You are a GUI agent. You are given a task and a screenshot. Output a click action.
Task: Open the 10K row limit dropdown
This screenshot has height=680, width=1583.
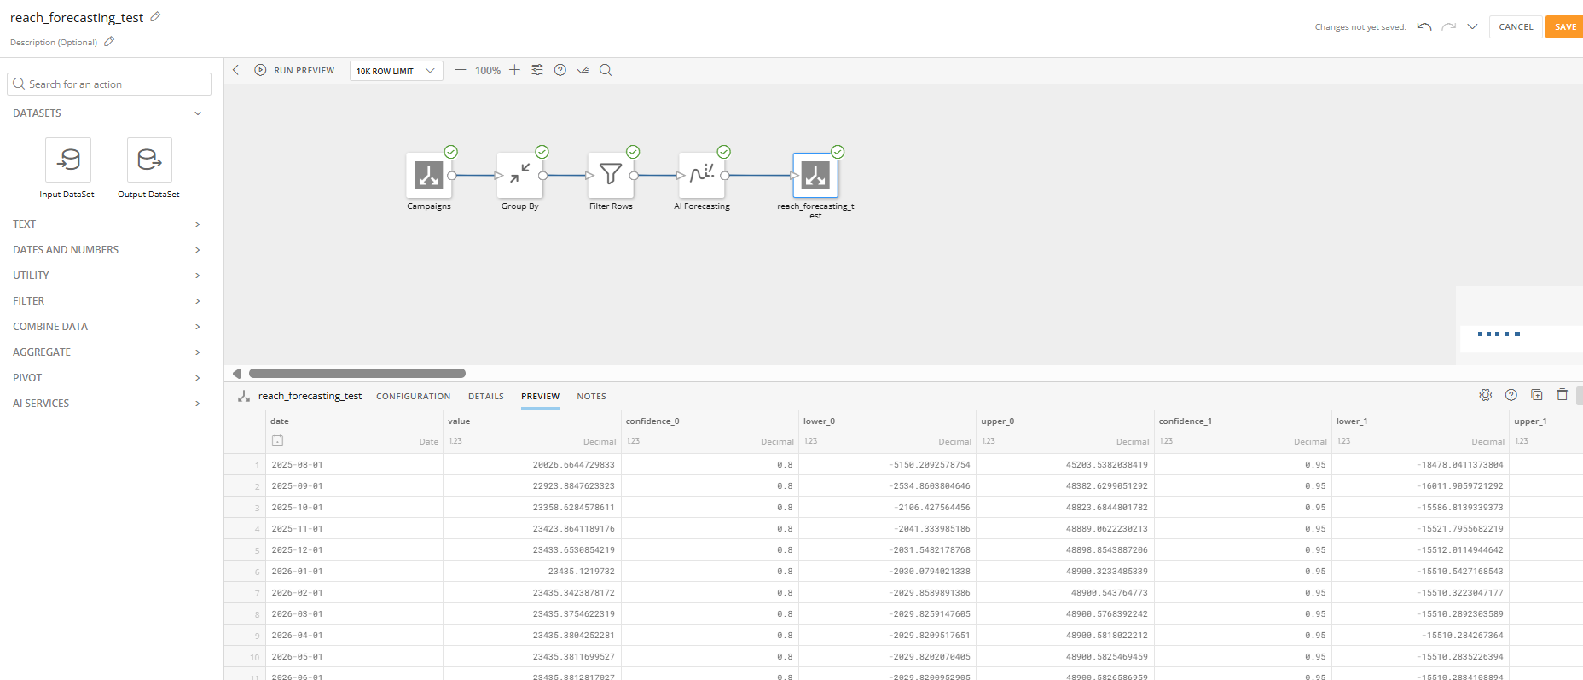pyautogui.click(x=397, y=71)
